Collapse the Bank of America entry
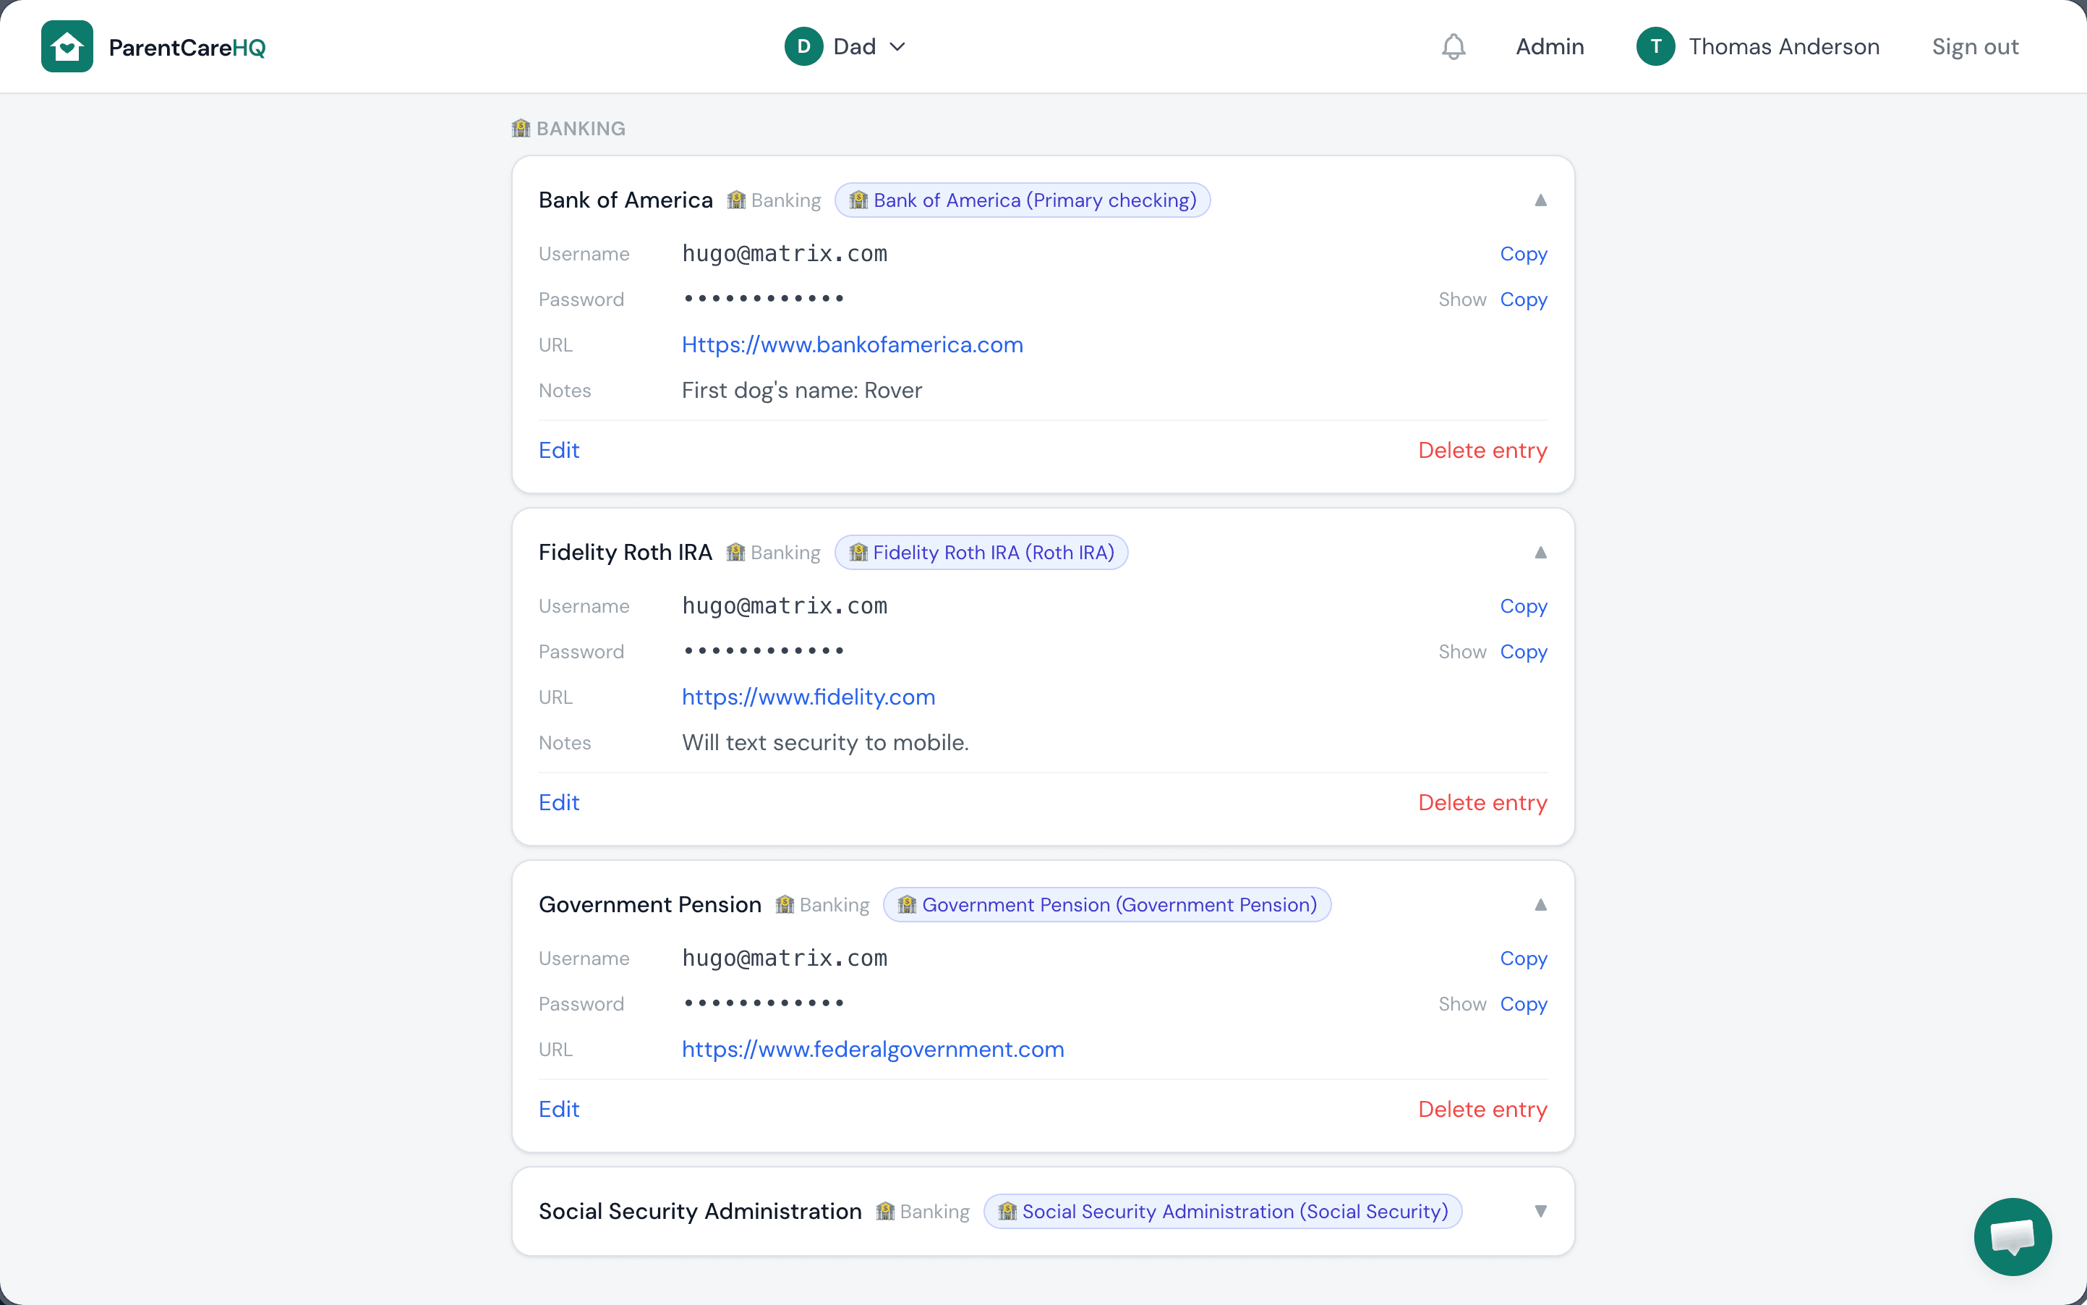This screenshot has width=2087, height=1305. pos(1540,200)
